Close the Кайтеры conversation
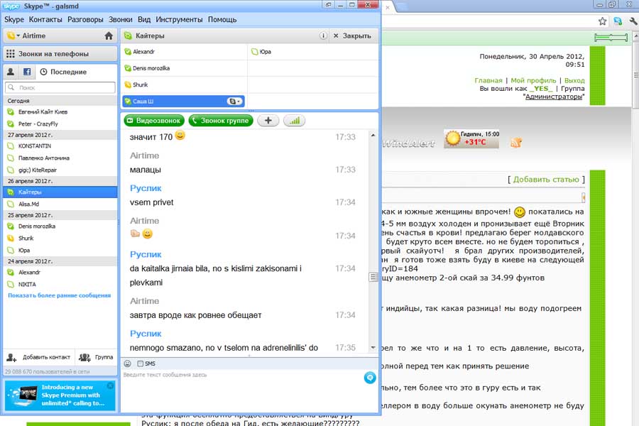 point(352,36)
